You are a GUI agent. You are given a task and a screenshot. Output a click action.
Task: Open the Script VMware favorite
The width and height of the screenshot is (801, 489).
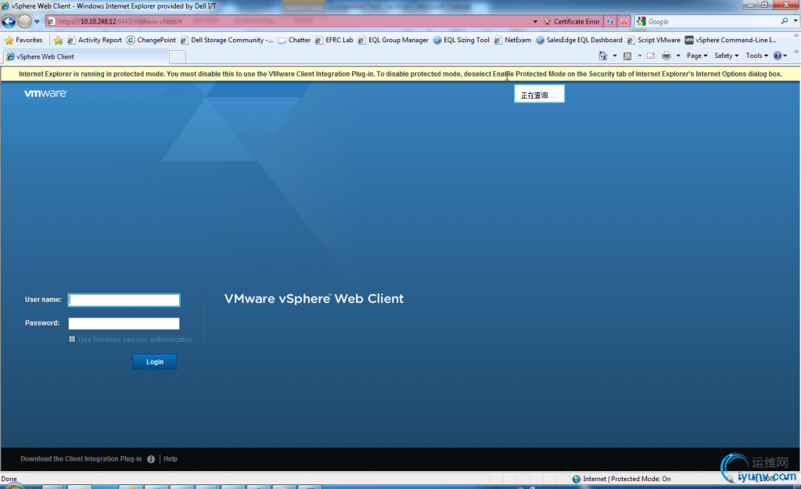[x=654, y=40]
